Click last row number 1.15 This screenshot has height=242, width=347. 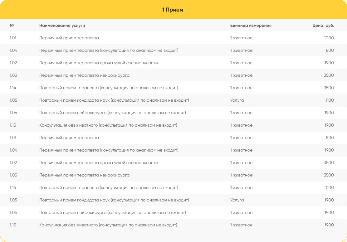pyautogui.click(x=13, y=225)
